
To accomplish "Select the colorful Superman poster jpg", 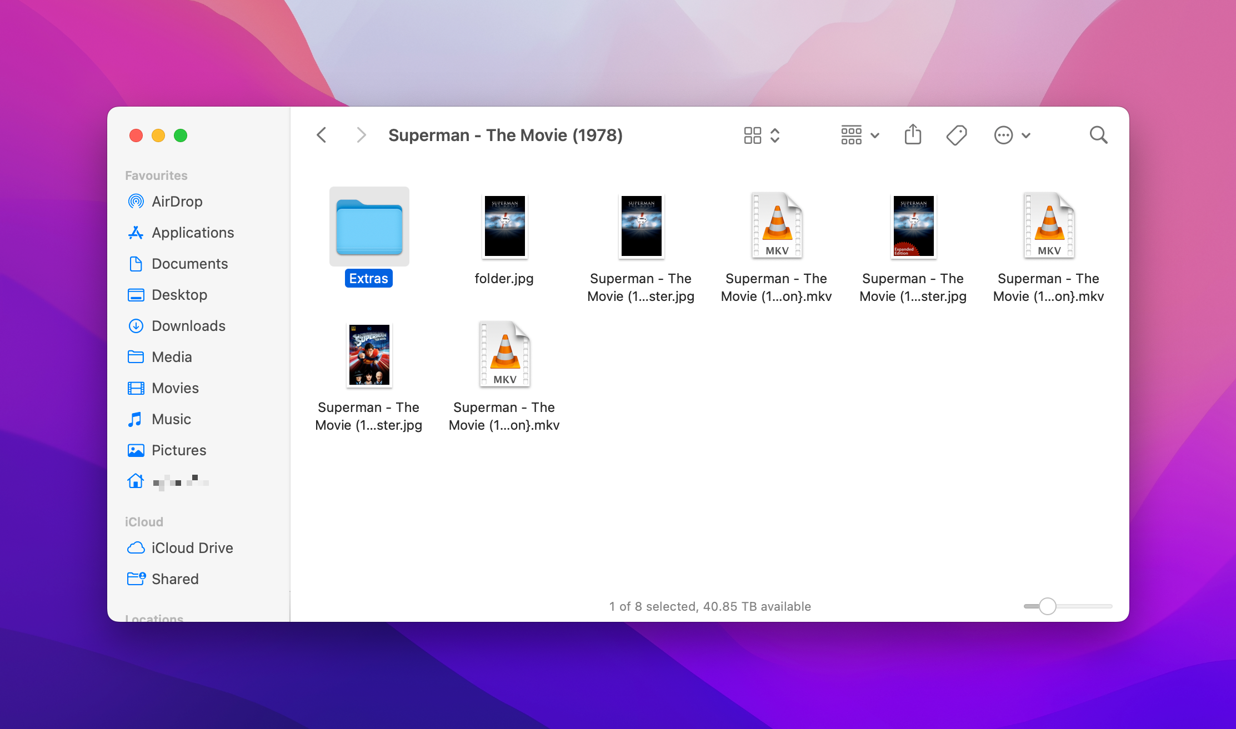I will (x=369, y=355).
